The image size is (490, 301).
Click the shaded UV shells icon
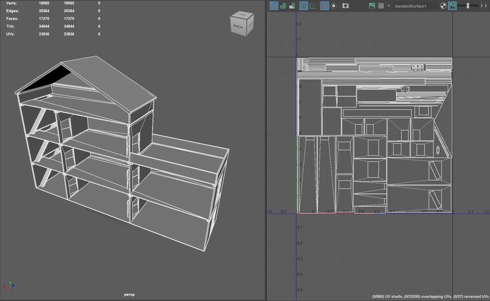pos(283,6)
